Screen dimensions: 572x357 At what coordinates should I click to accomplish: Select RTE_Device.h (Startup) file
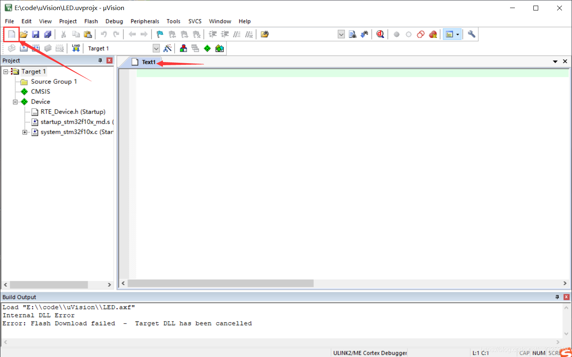click(73, 112)
